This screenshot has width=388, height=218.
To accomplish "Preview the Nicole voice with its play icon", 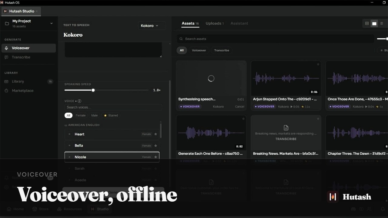I will [69, 157].
